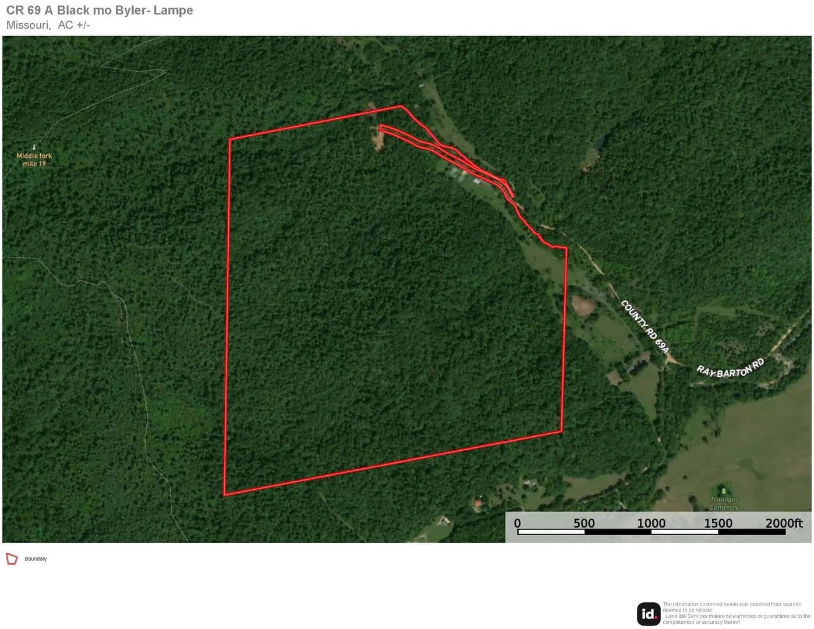Click the Middle fork mile 19 text label
Screen dimensions: 814x629
point(34,160)
